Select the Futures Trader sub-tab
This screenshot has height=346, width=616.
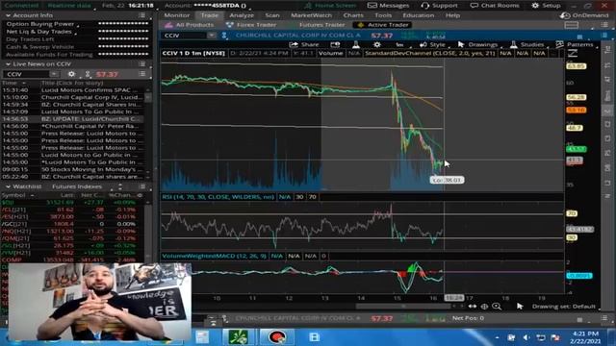(321, 25)
